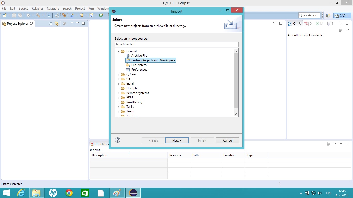Click the Next > button
This screenshot has height=198, width=353.
coord(177,141)
